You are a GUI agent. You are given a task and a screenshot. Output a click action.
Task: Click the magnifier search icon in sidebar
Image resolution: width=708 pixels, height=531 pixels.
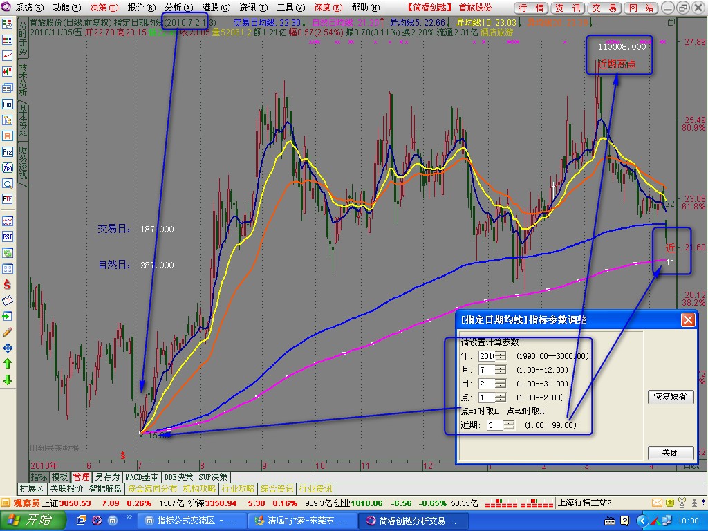7,183
